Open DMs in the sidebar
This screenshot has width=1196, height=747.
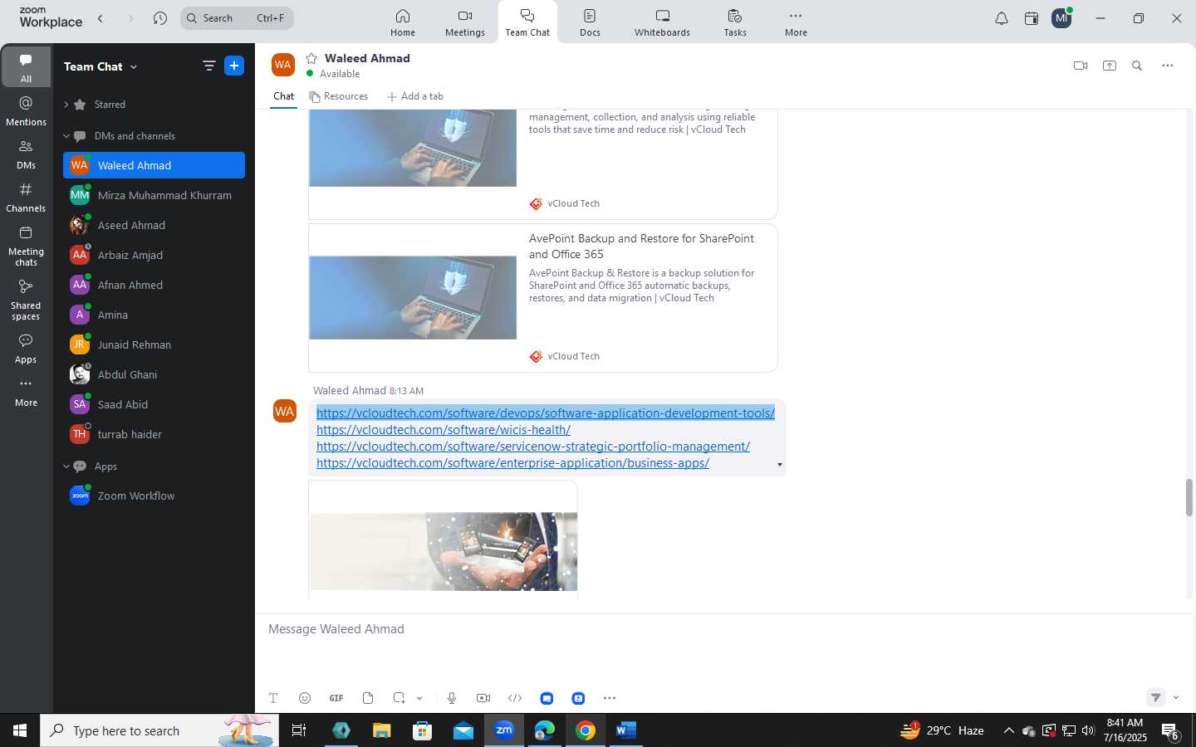(26, 154)
